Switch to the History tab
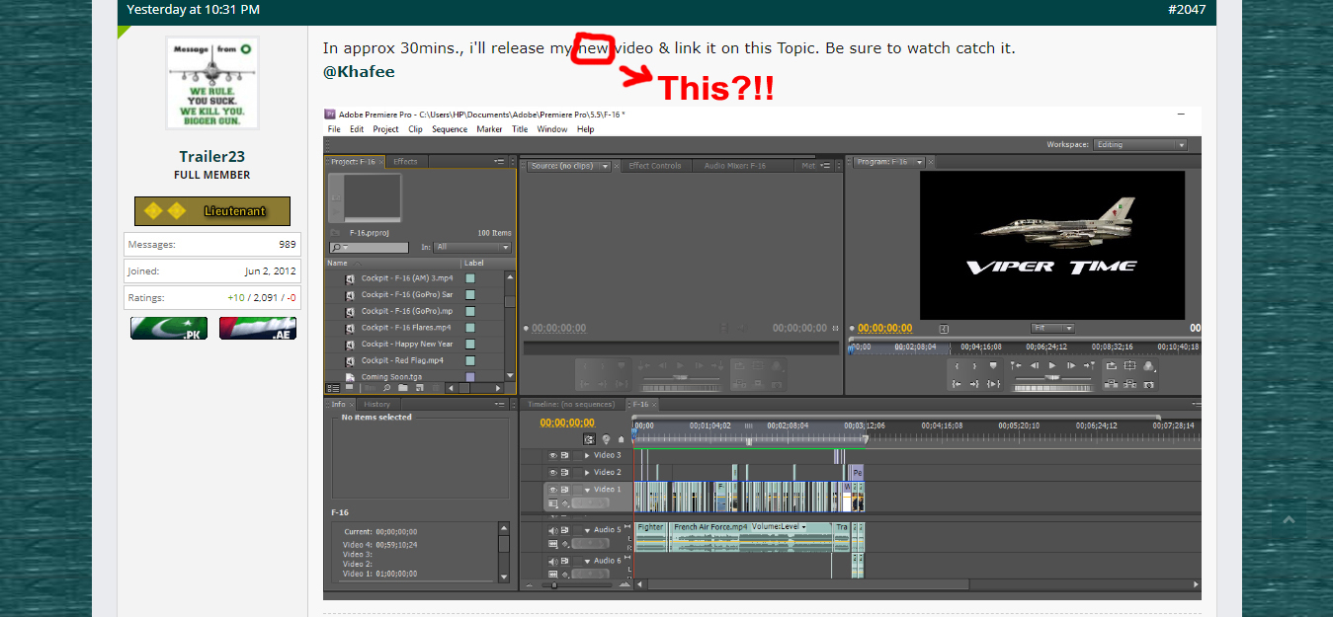The width and height of the screenshot is (1333, 617). tap(376, 404)
